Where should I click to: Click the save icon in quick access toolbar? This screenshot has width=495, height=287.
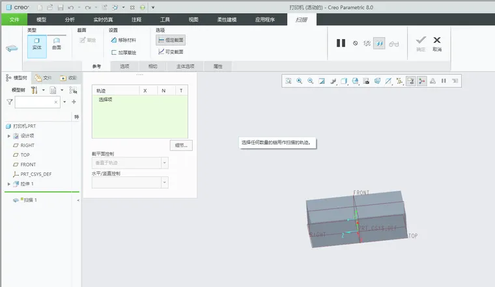point(61,7)
